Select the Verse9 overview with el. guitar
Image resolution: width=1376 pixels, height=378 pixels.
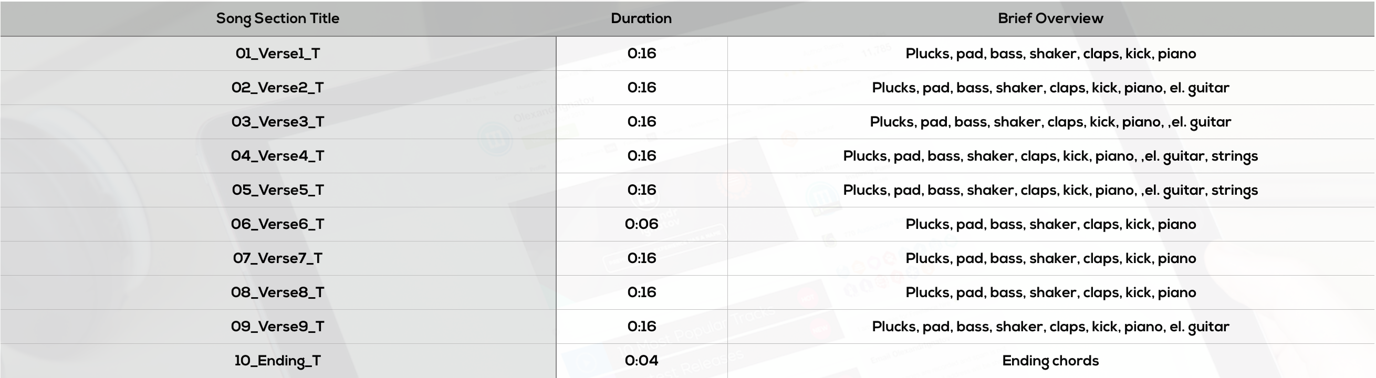pos(1051,327)
